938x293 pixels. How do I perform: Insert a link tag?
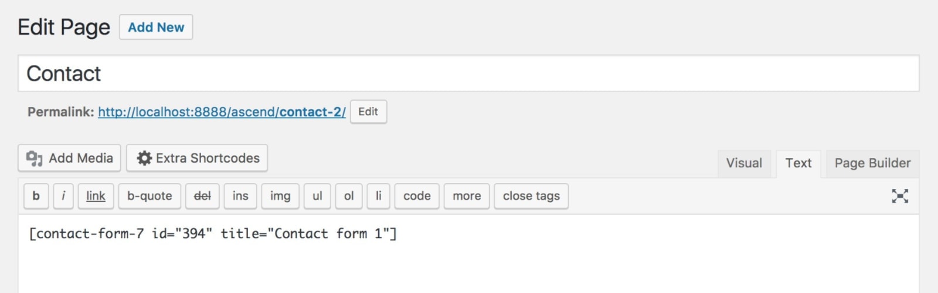tap(96, 196)
